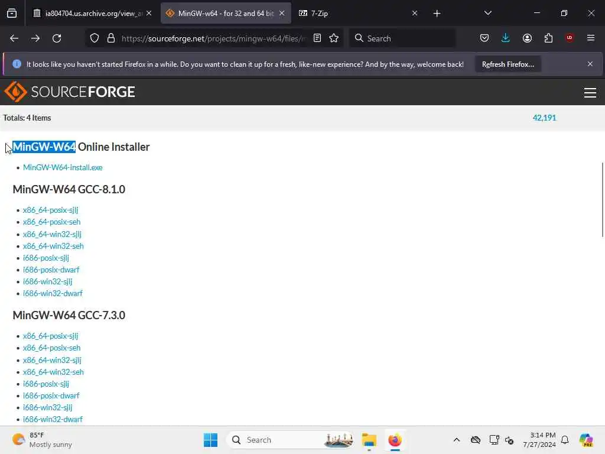Open the SourceForge hamburger menu
The image size is (605, 454).
click(x=590, y=93)
